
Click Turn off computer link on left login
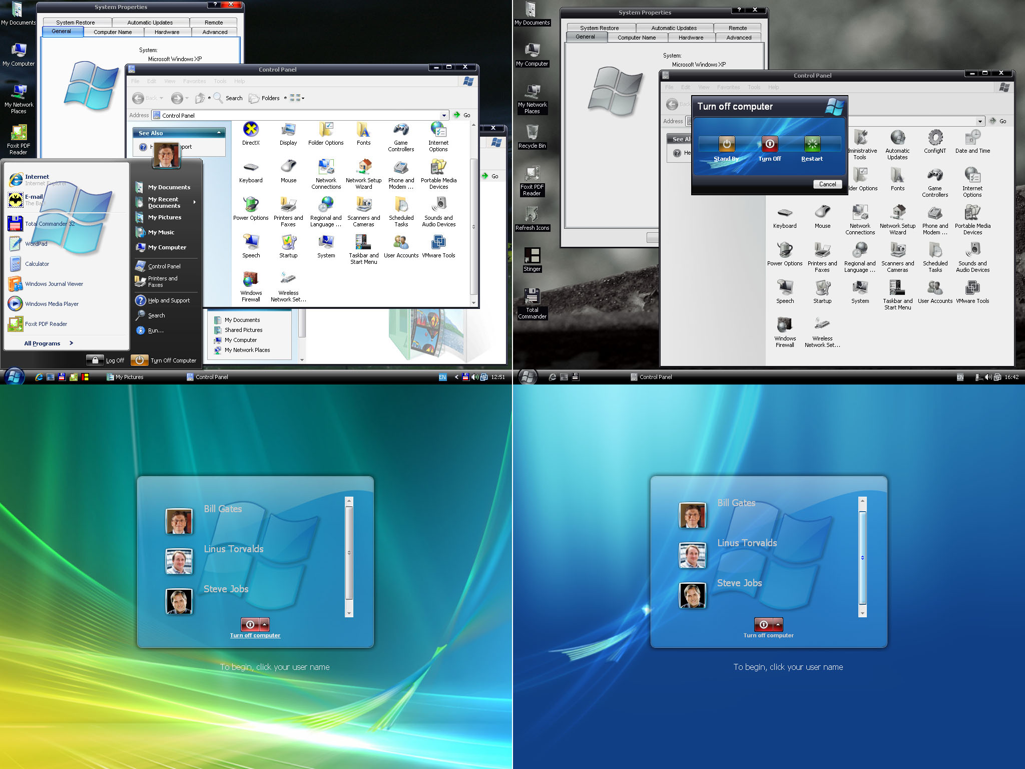click(x=255, y=635)
